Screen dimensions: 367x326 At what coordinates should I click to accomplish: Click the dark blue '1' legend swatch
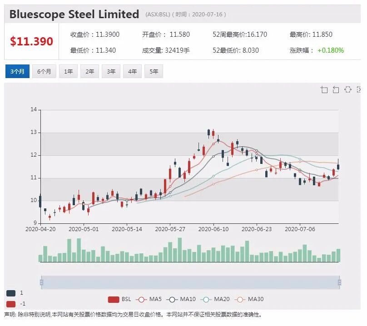coord(11,293)
